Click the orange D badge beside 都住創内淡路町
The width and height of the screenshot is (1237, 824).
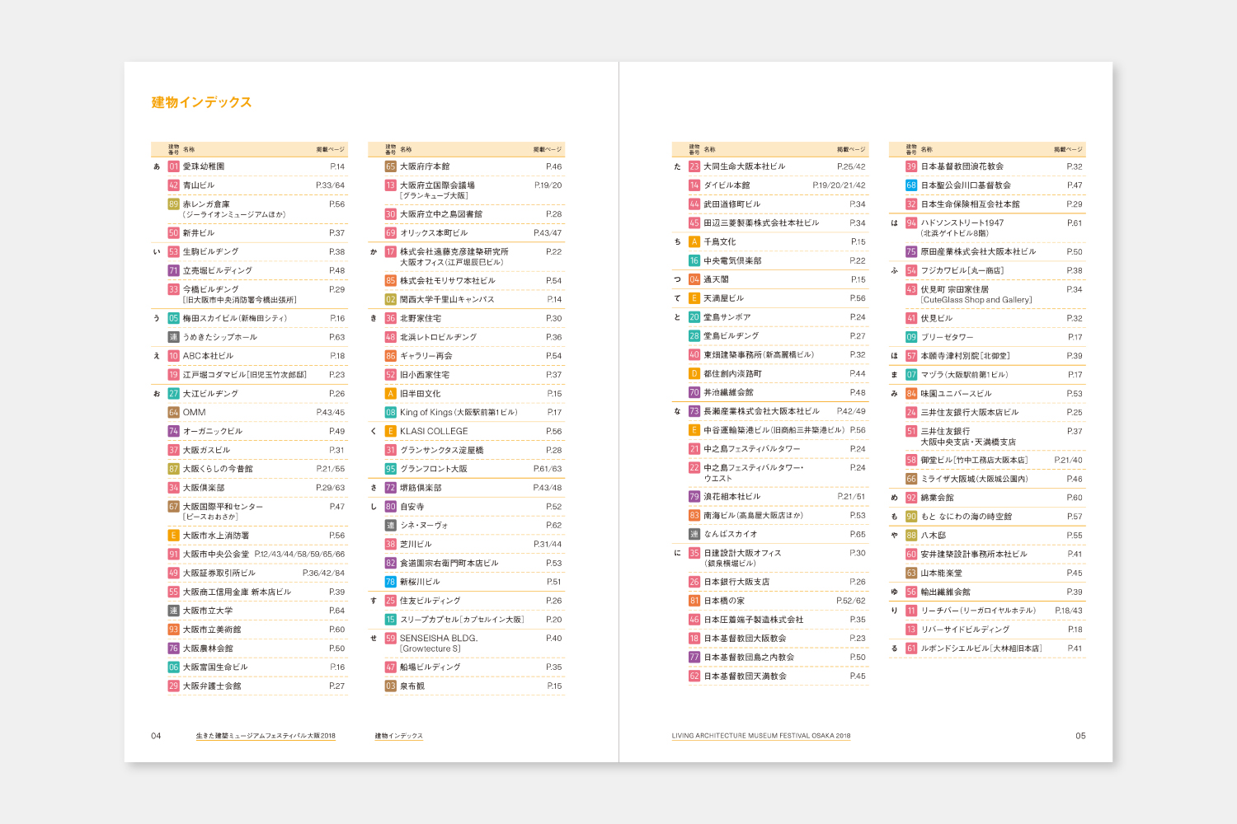click(x=694, y=374)
